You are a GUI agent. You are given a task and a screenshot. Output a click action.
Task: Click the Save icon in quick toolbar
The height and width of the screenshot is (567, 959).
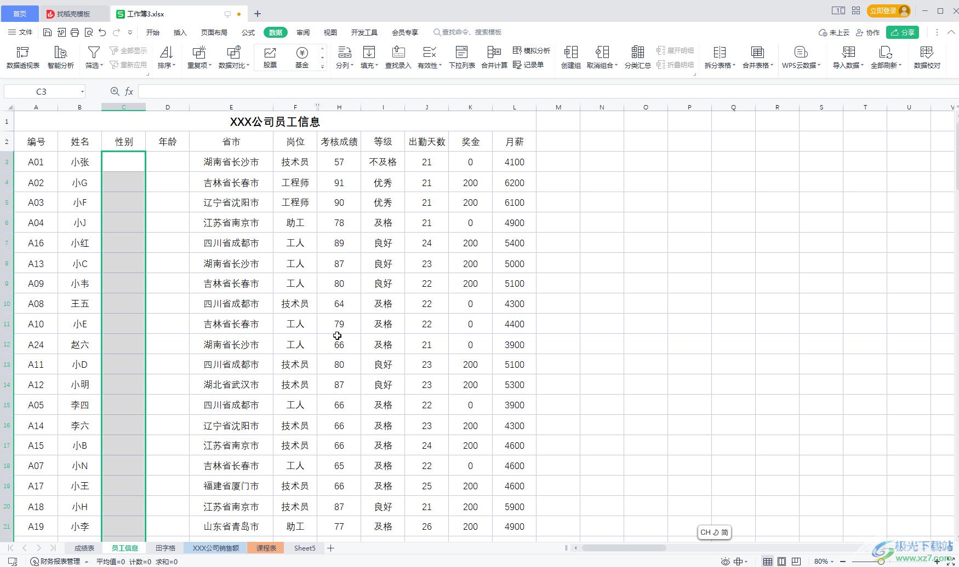point(47,32)
